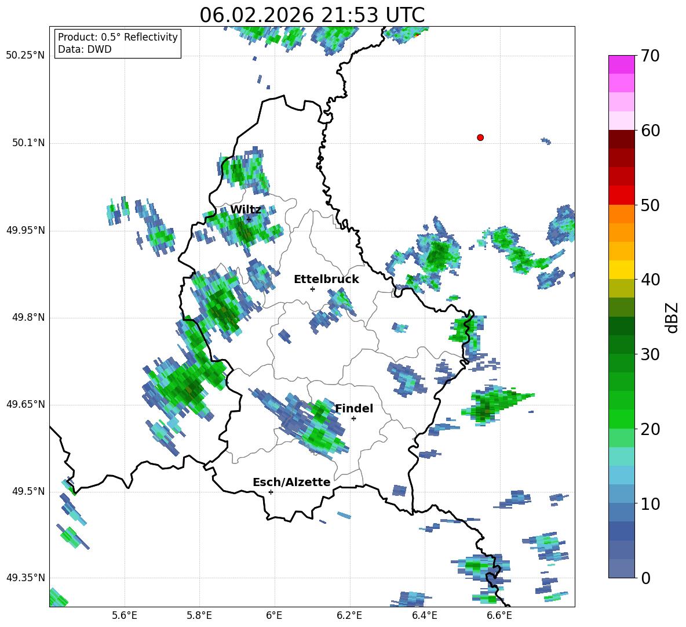Pick the yellow colorbar swatch just above 40 dBZ
Image resolution: width=686 pixels, height=627 pixels.
(x=622, y=269)
